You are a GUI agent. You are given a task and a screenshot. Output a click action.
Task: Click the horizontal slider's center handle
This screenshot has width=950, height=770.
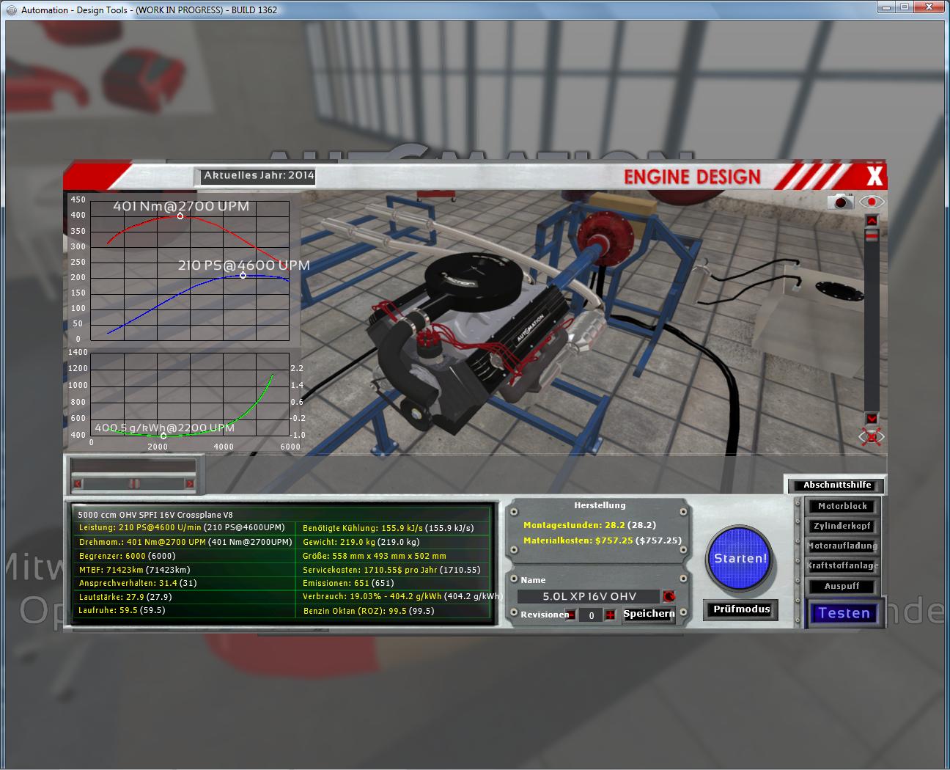pos(134,483)
